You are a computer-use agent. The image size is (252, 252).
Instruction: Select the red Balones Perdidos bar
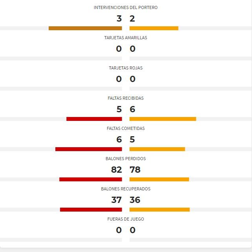click(91, 179)
